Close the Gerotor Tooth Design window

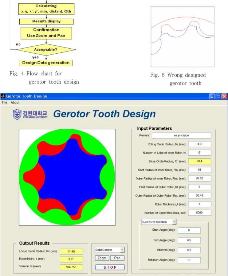click(224, 96)
